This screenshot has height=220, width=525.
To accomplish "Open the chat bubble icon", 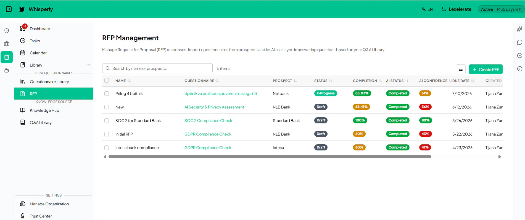I will point(520,42).
